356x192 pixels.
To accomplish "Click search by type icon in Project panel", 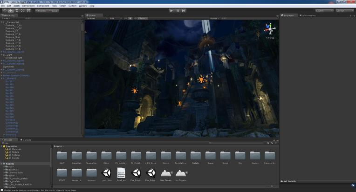I will (268, 143).
